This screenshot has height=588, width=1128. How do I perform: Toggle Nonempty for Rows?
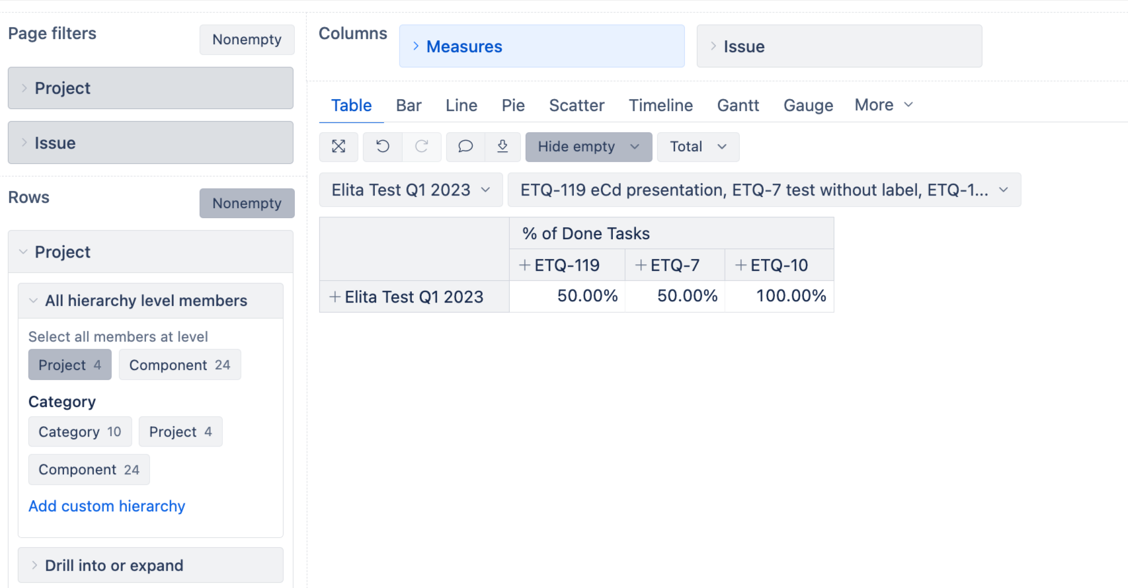247,203
